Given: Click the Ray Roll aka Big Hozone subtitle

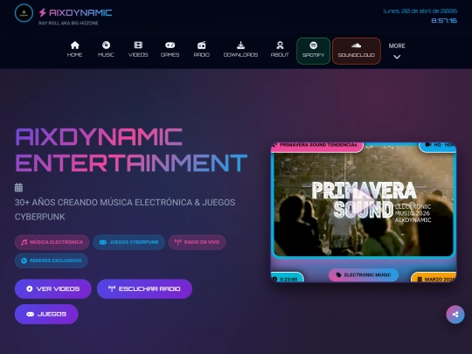Looking at the screenshot, I should point(68,24).
